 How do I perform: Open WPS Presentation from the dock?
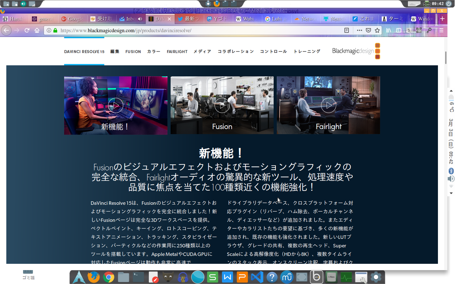242,277
